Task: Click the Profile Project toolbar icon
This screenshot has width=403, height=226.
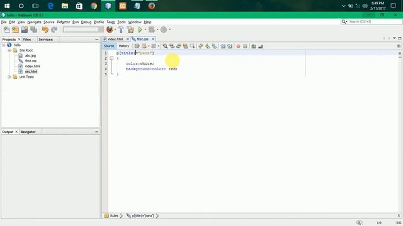Action: (164, 30)
